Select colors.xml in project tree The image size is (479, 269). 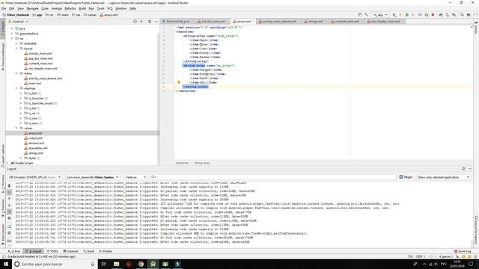[35, 138]
